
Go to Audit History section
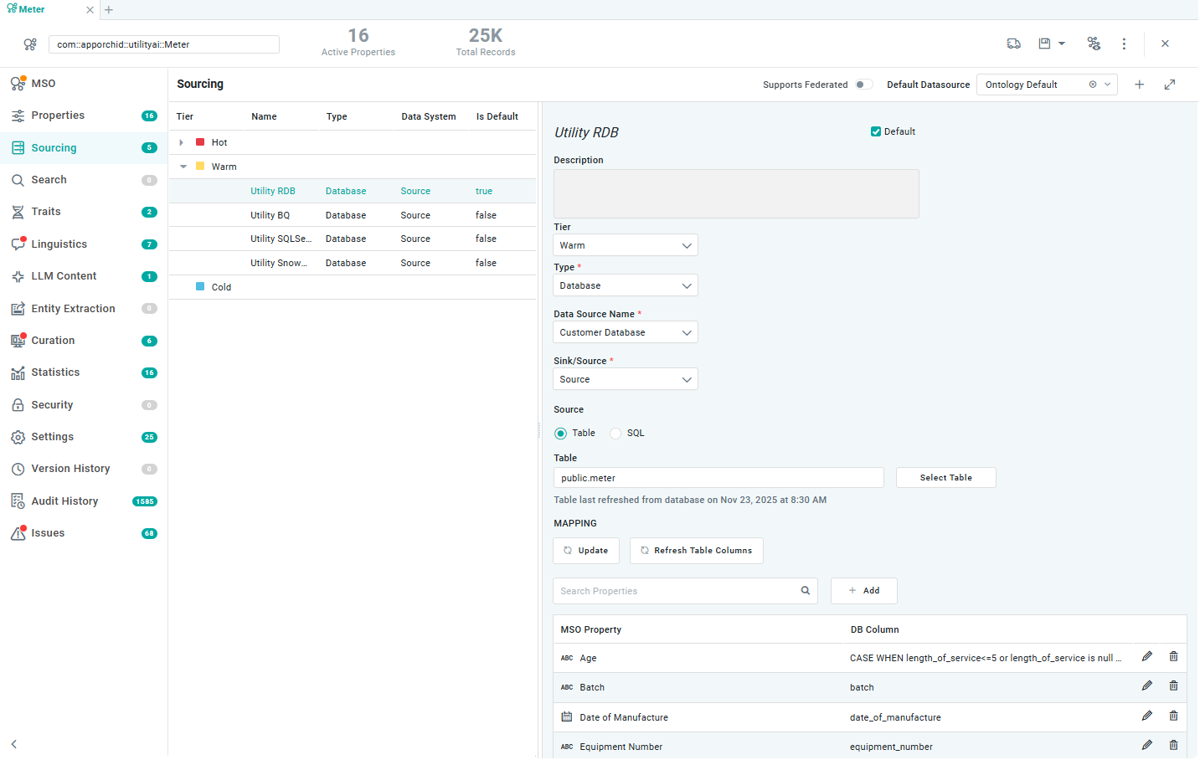point(64,501)
